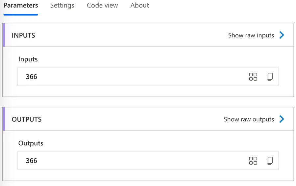Click inside the Inputs value box

132,77
